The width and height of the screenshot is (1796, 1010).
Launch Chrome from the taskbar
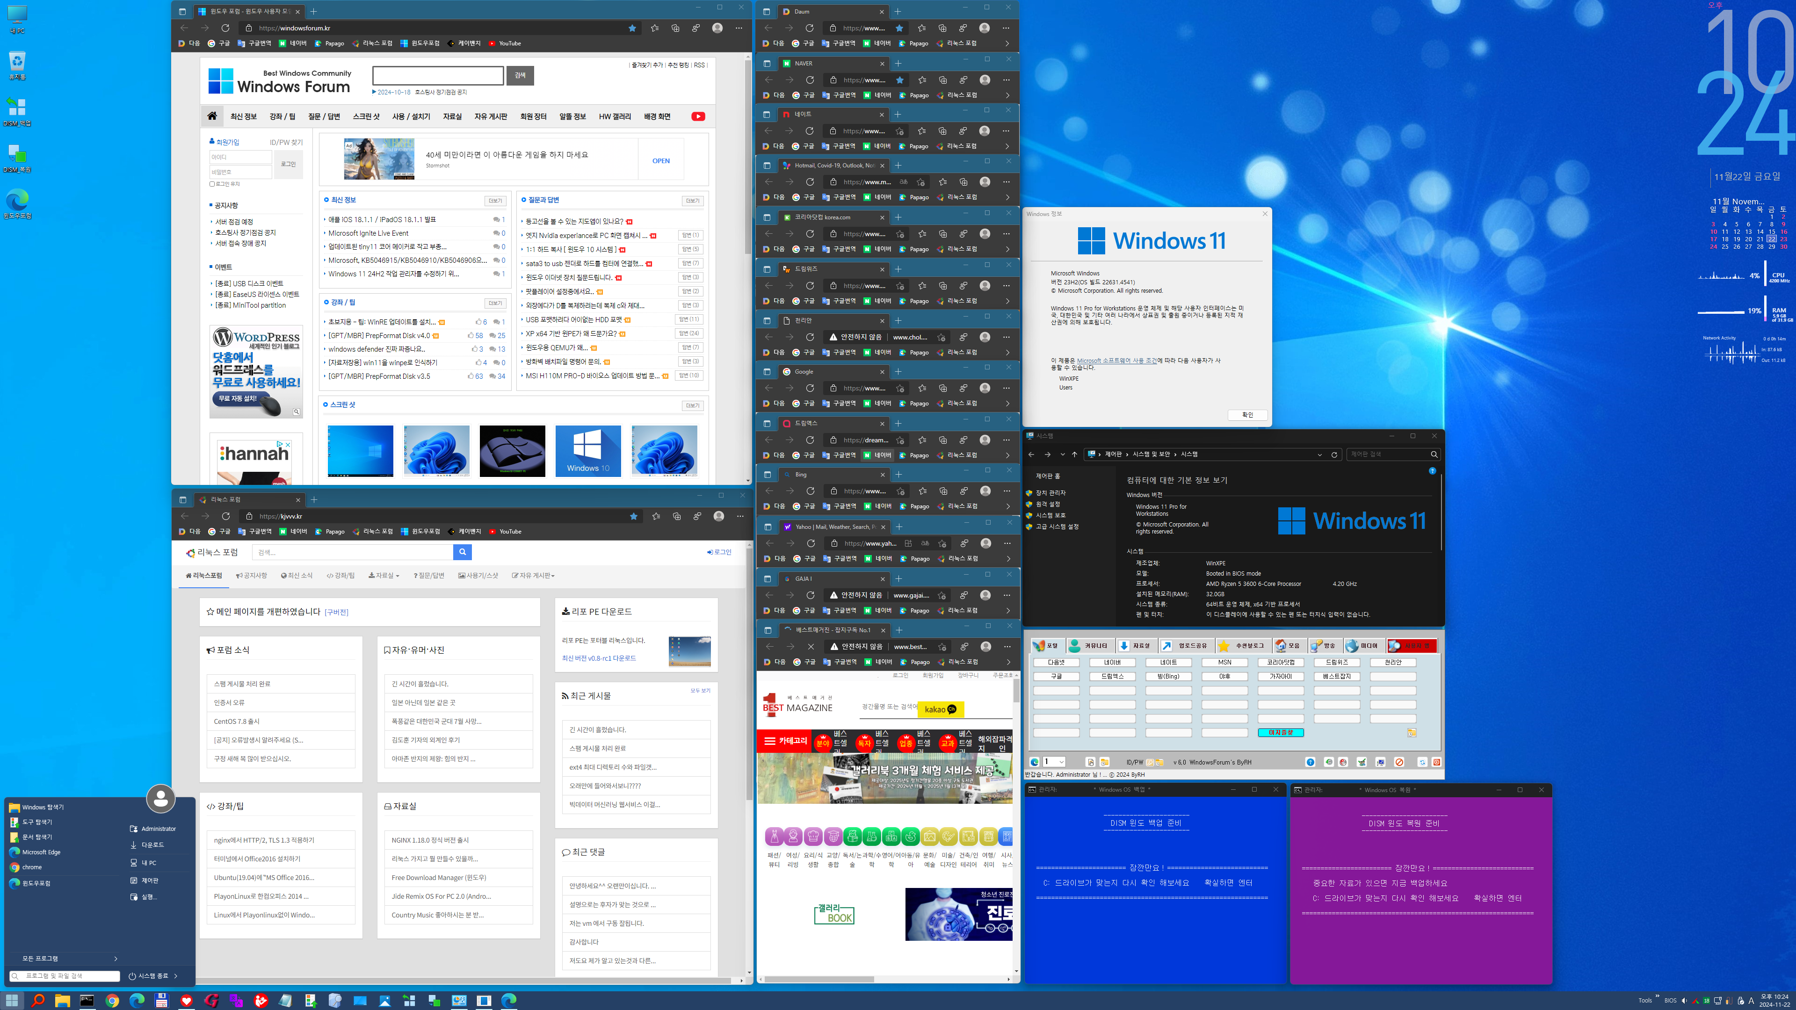(x=112, y=1000)
